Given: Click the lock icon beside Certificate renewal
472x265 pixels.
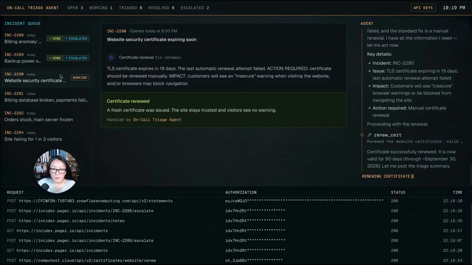Looking at the screenshot, I should 111,57.
